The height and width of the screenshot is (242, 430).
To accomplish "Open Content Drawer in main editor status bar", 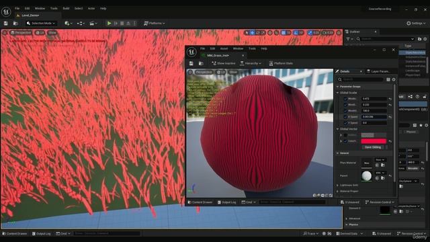I will pos(15,234).
